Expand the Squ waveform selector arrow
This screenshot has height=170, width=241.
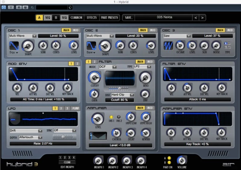pos(17,53)
